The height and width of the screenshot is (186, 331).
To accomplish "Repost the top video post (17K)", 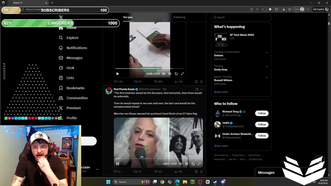I will [x=138, y=81].
